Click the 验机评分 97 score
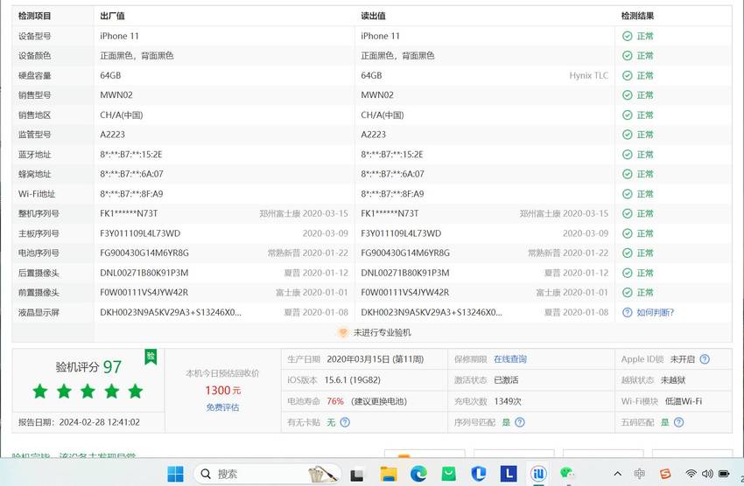This screenshot has width=744, height=486. [88, 366]
